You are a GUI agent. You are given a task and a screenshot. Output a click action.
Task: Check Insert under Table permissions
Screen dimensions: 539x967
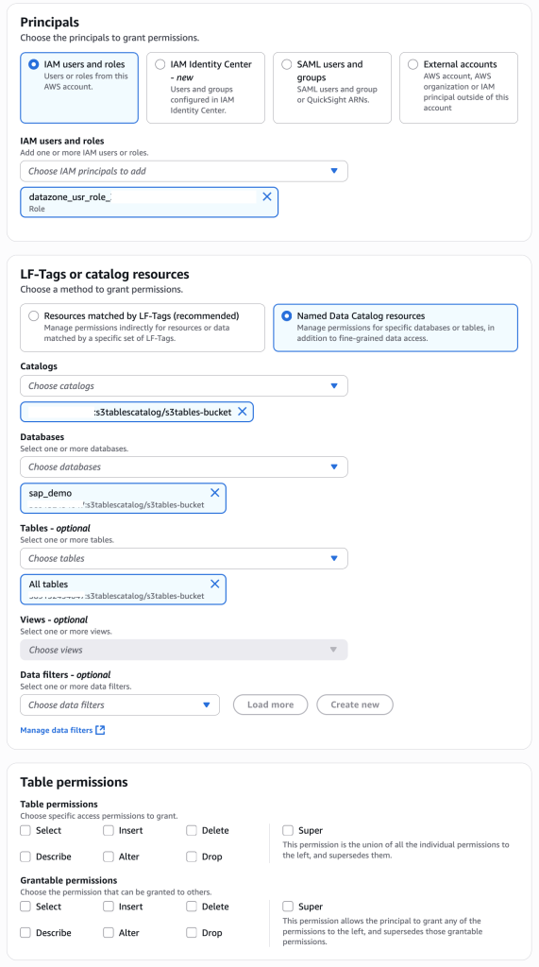point(109,831)
